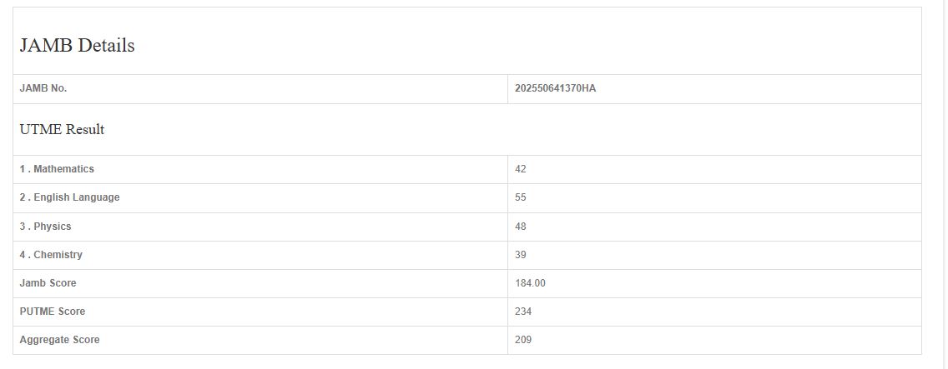Click the English Language score 55
Viewport: 948px width, 369px height.
[x=521, y=197]
